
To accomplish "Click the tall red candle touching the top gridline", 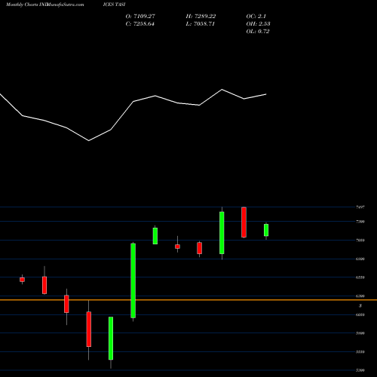I will click(x=244, y=222).
